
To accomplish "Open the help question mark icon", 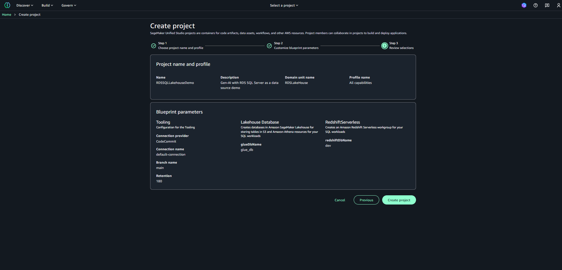I will coord(536,5).
